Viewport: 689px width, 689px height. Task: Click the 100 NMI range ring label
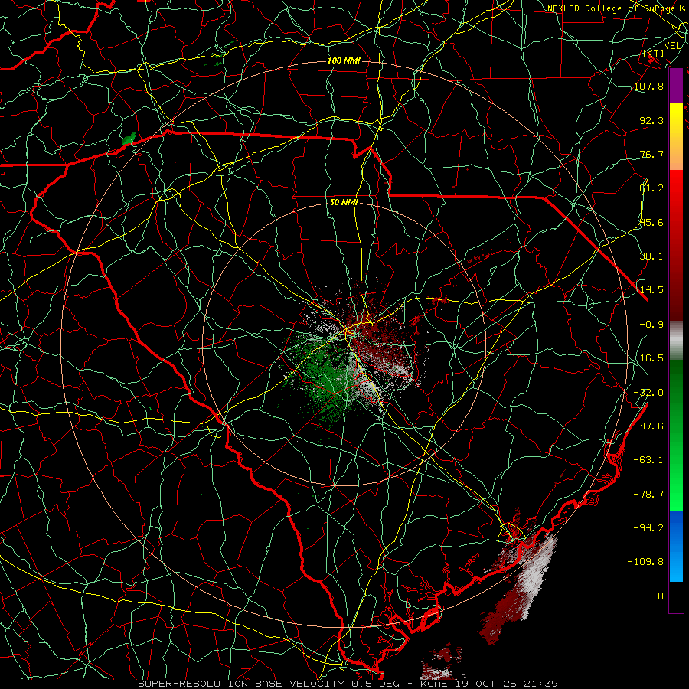coord(344,60)
